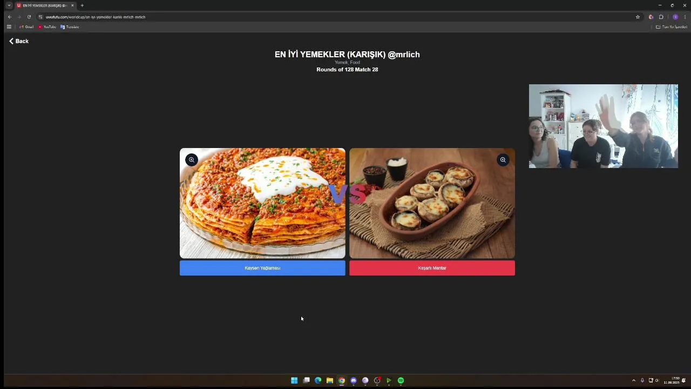Click the webcam overlay video
691x389 pixels.
(x=604, y=126)
